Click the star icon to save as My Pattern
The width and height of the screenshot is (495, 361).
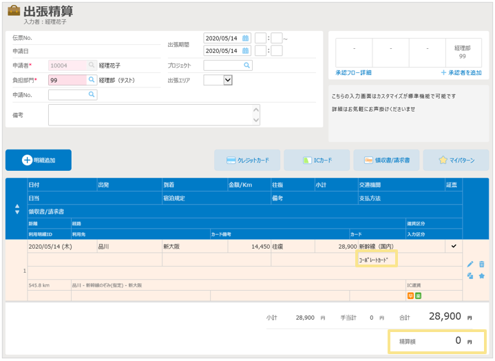tap(482, 276)
